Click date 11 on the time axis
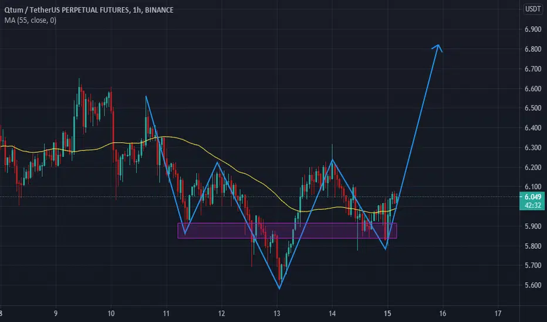This screenshot has height=322, width=547. point(166,314)
